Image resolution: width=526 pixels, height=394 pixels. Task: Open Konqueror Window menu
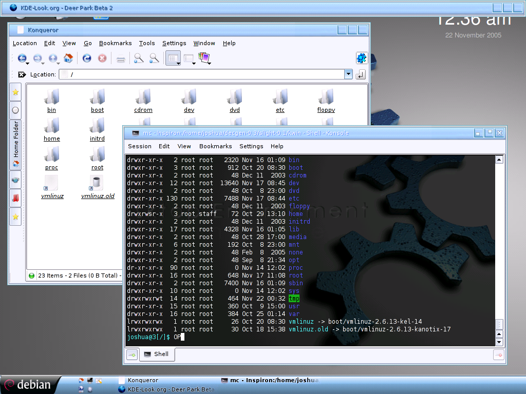204,43
